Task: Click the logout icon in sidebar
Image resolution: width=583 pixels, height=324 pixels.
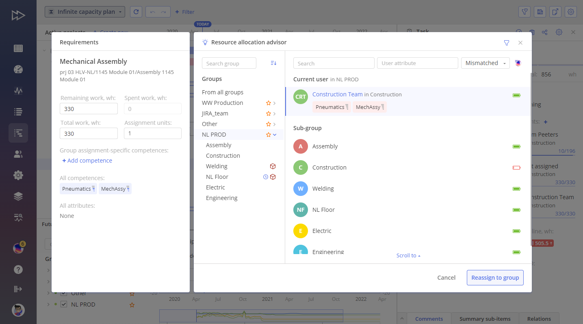Action: (18, 289)
